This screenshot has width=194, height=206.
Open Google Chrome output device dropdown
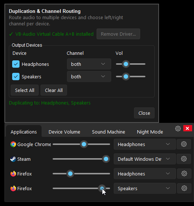[x=145, y=144]
